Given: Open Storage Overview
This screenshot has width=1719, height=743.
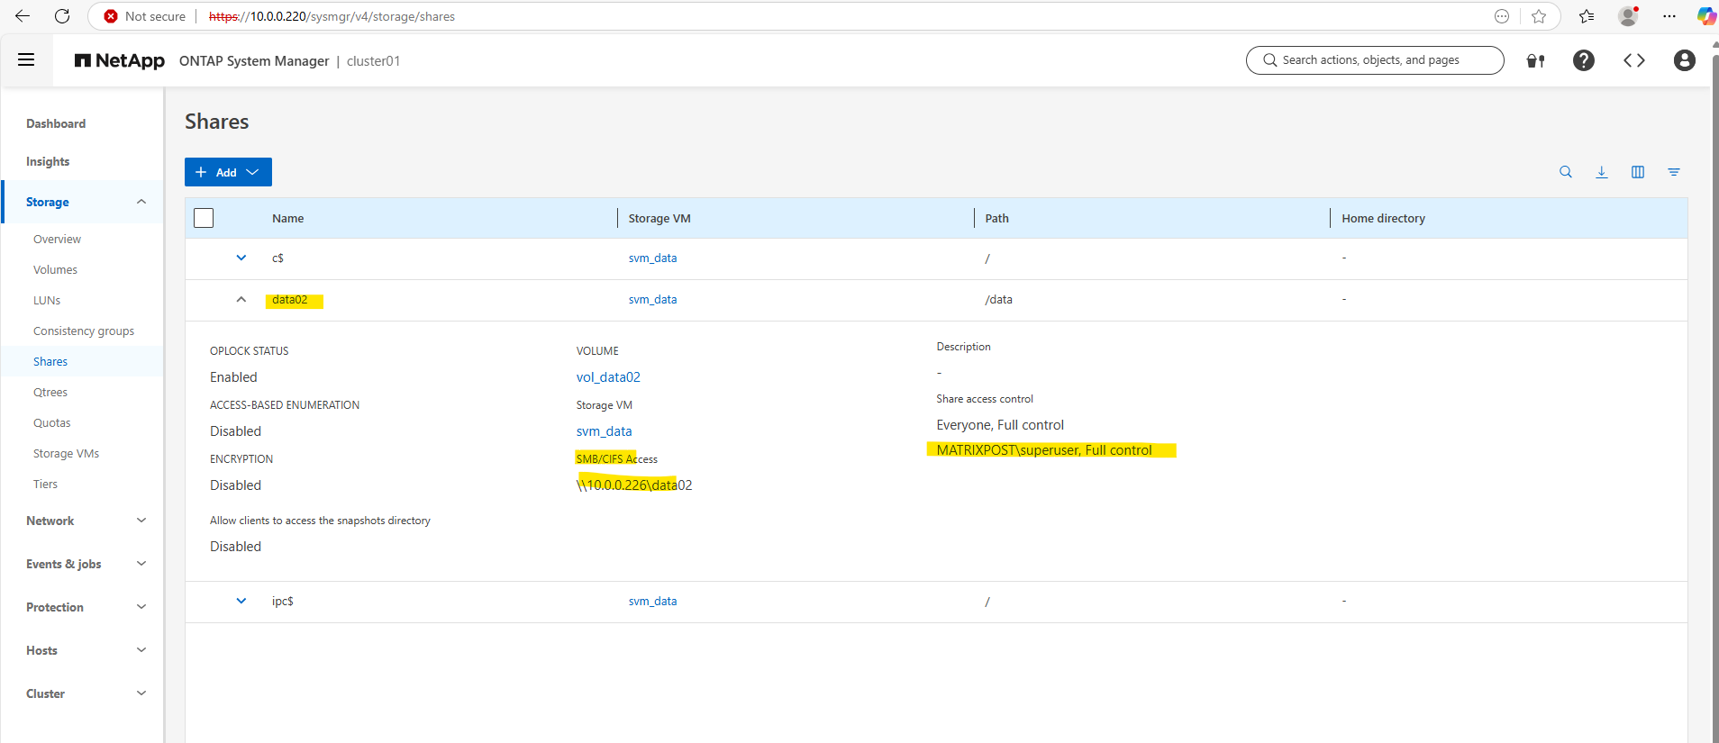Looking at the screenshot, I should [57, 239].
